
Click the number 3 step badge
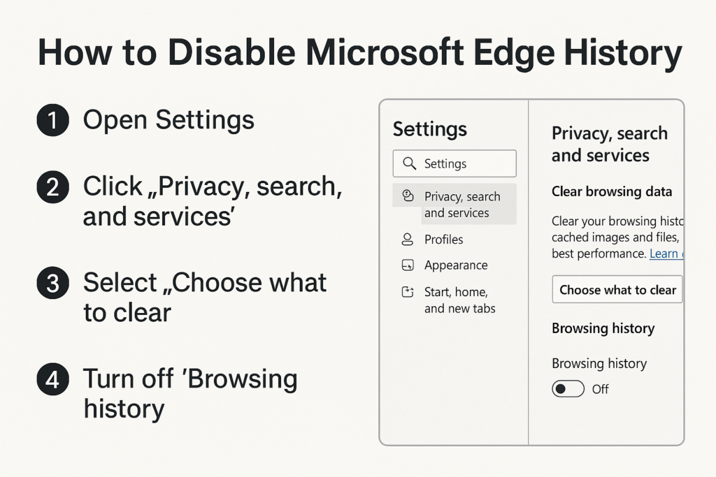53,283
